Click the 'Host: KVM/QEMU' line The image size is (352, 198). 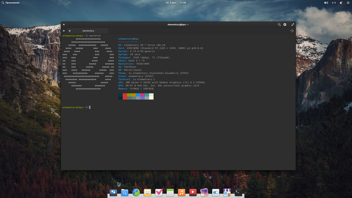coord(161,48)
